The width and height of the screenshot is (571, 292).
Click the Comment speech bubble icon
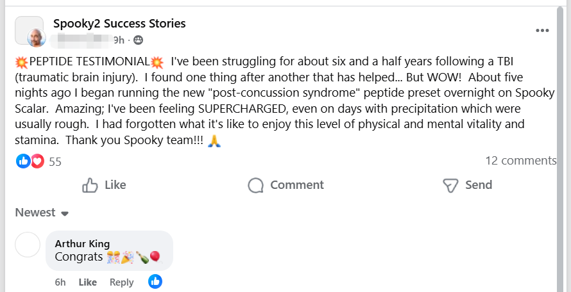coord(256,186)
